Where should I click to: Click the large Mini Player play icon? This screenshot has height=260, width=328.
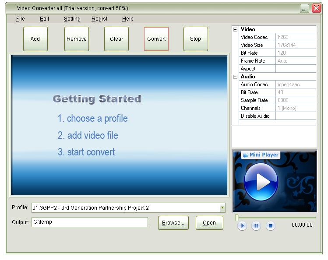click(261, 181)
